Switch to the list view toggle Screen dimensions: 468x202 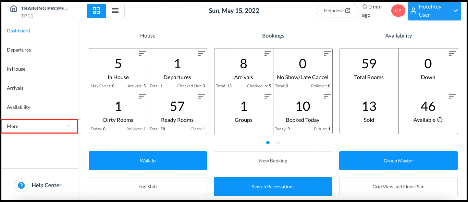click(x=115, y=11)
